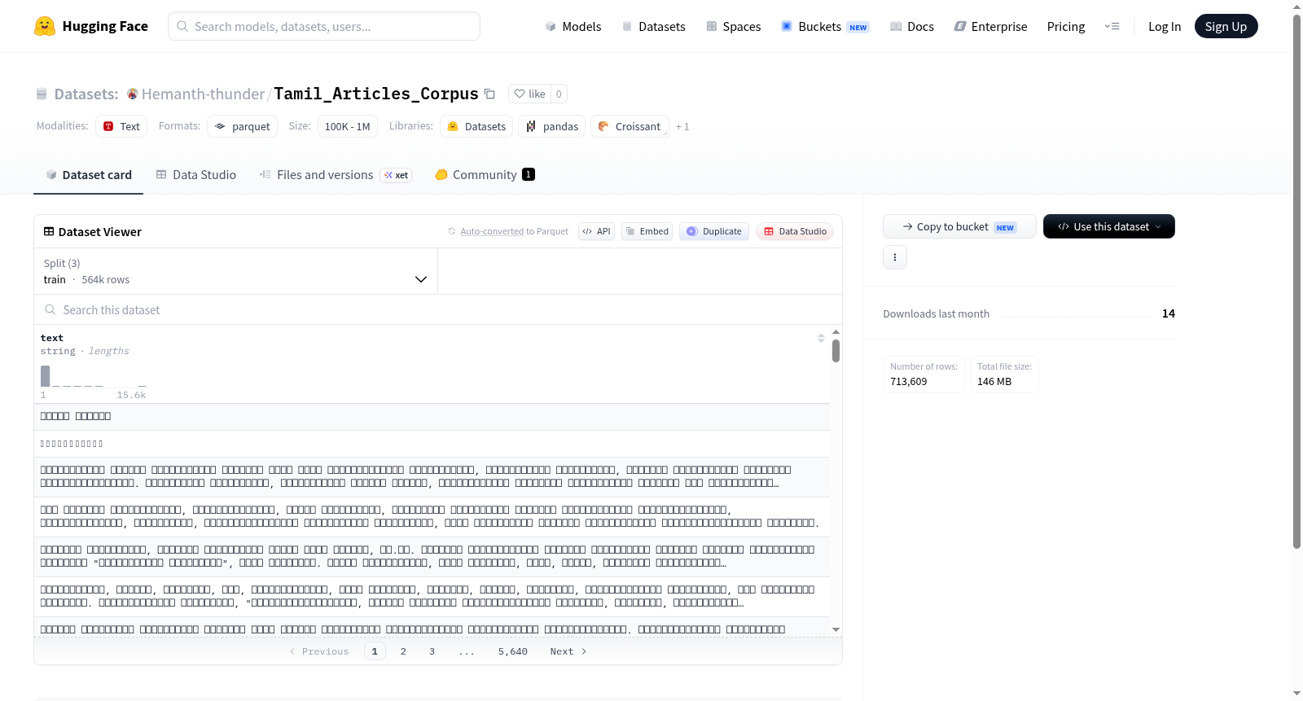Focus the Search this dataset field
The height and width of the screenshot is (701, 1303).
coord(438,309)
